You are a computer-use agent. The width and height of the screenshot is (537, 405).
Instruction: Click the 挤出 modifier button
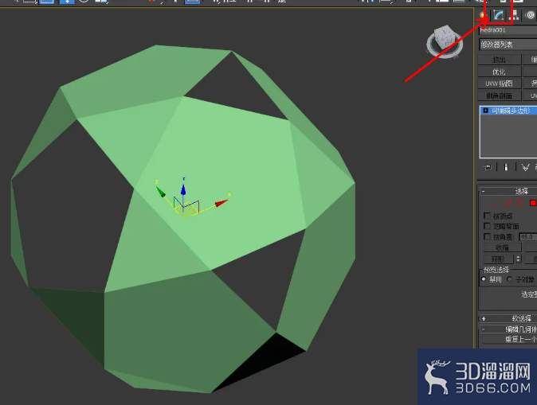coord(500,60)
